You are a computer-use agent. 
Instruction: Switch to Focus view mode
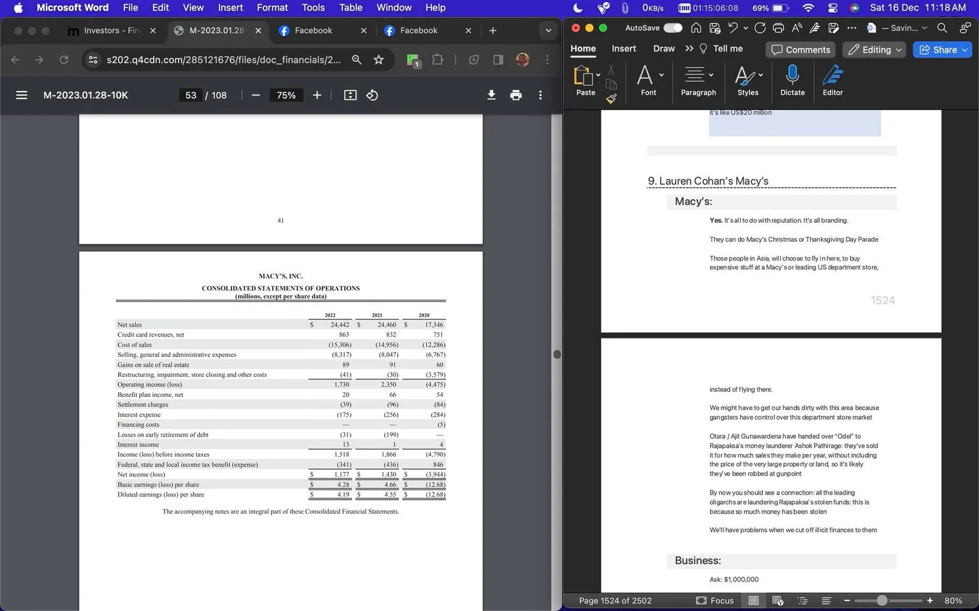[x=715, y=600]
